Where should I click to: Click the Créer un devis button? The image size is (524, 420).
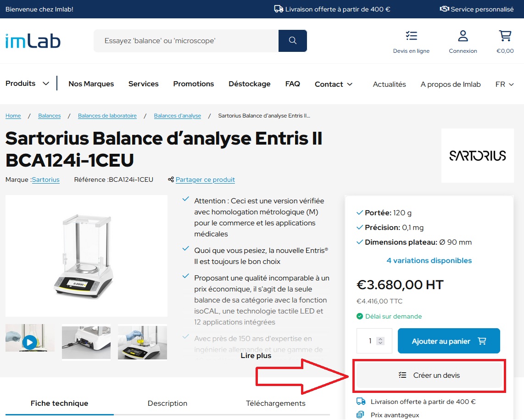[429, 375]
